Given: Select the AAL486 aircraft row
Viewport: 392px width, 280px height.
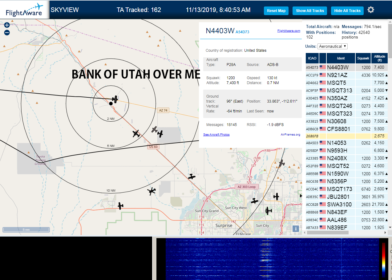Looking at the screenshot, I should pyautogui.click(x=347, y=220).
